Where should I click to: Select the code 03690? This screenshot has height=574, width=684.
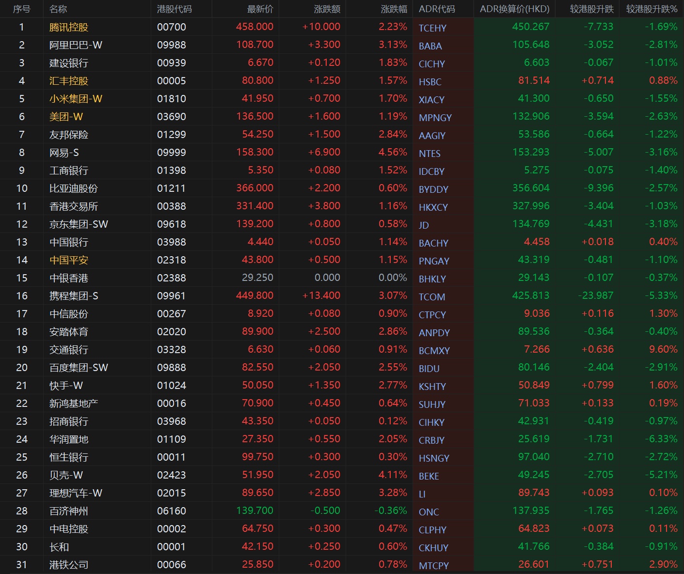coord(172,117)
